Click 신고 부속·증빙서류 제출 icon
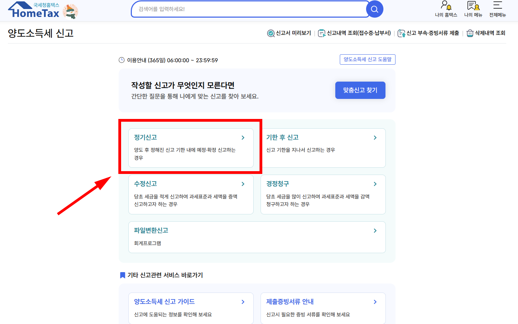Viewport: 518px width, 324px height. pyautogui.click(x=401, y=33)
